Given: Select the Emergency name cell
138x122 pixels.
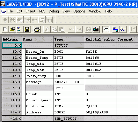Looking at the screenshot, I should pos(40,76).
